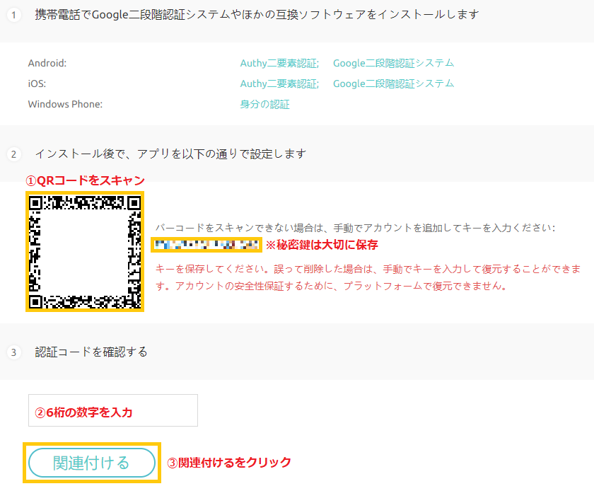This screenshot has width=611, height=491.
Task: Click the Windows Phone: label
Action: 65,105
